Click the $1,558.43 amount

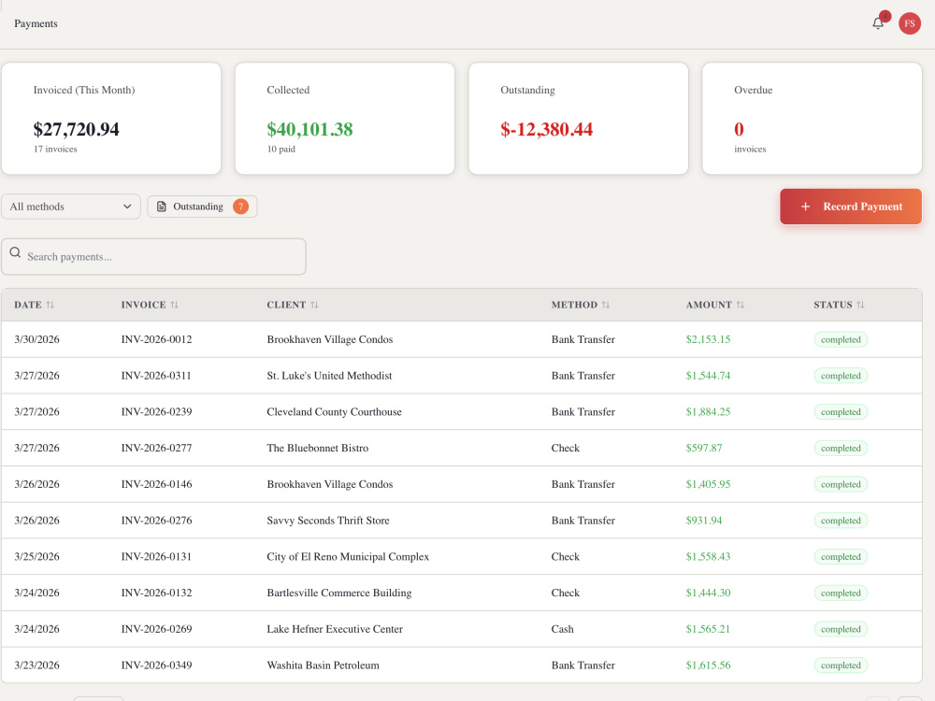coord(708,556)
